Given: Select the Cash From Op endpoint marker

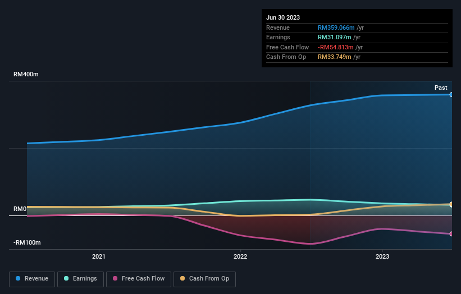Looking at the screenshot, I should point(451,204).
